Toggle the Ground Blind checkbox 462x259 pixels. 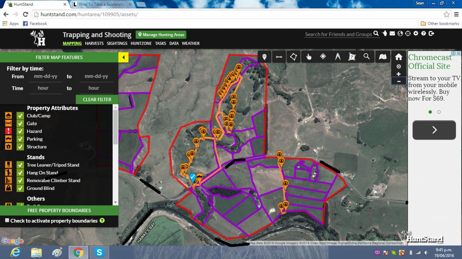coord(20,188)
